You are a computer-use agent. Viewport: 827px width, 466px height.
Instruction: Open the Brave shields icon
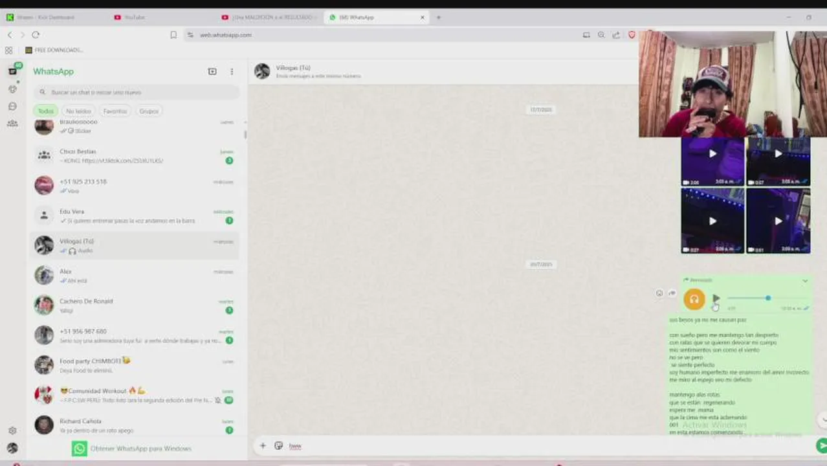coord(632,35)
